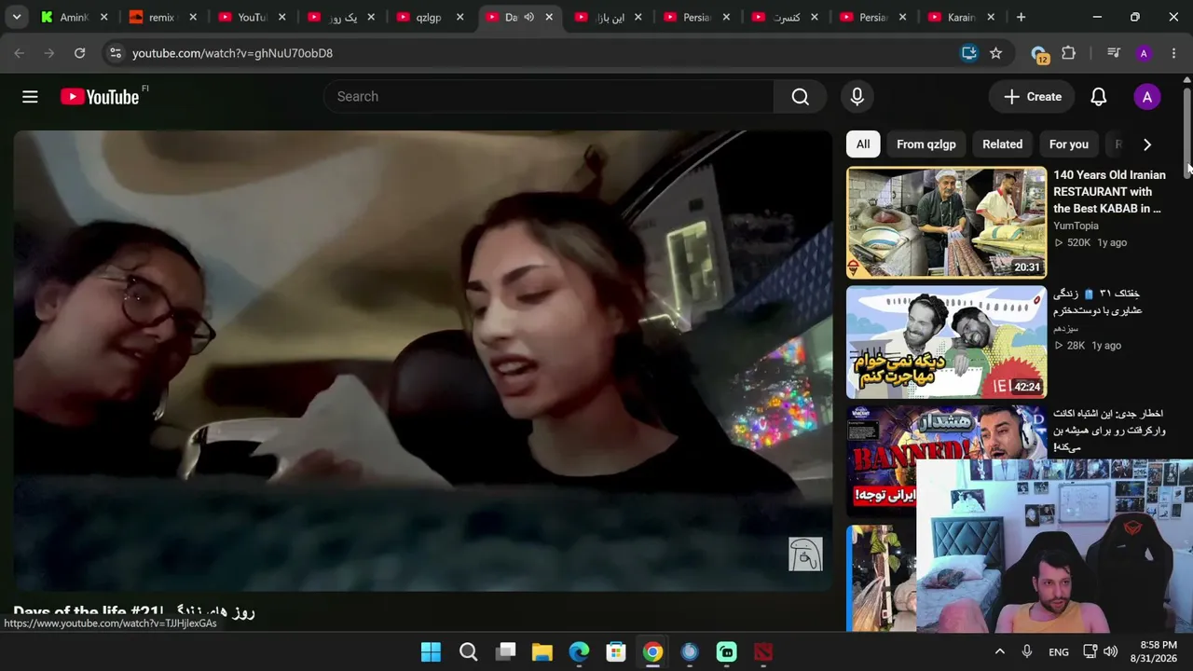The height and width of the screenshot is (671, 1193).
Task: Open 140 Years Old Iranian RESTAURANT title
Action: pyautogui.click(x=1109, y=192)
